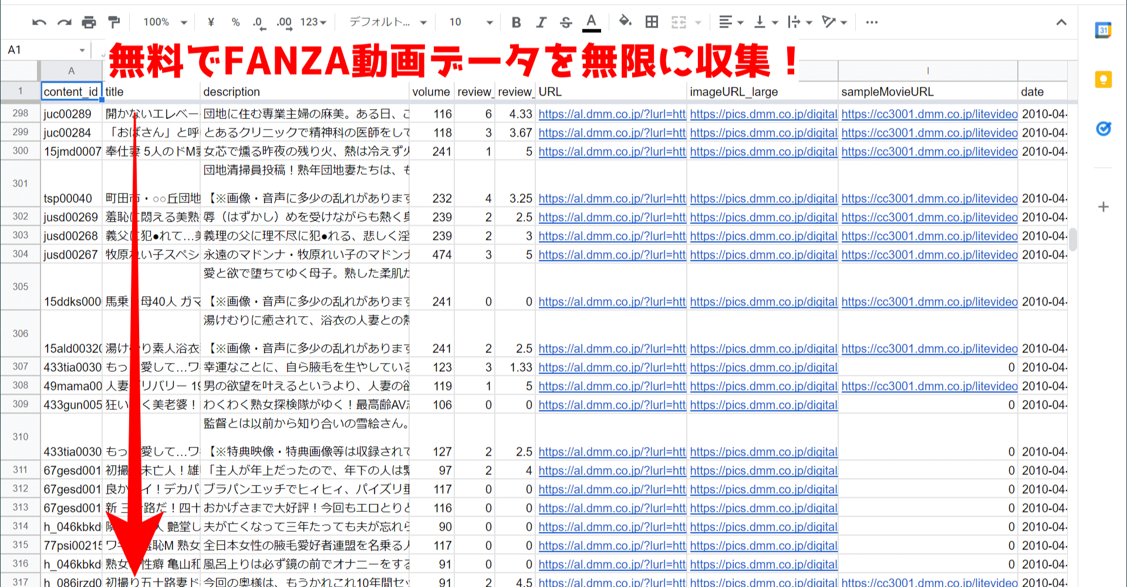
Task: Open the print dialog
Action: coord(88,22)
